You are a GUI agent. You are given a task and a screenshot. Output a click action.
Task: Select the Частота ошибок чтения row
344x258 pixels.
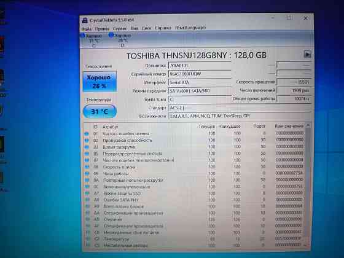pyautogui.click(x=195, y=134)
